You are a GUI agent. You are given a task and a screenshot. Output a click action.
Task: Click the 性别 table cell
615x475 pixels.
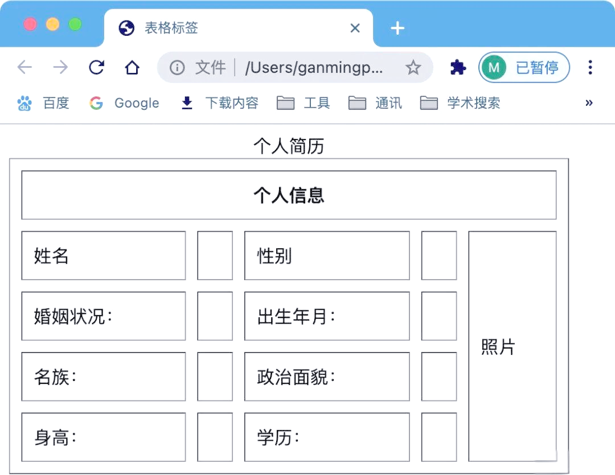coord(327,256)
